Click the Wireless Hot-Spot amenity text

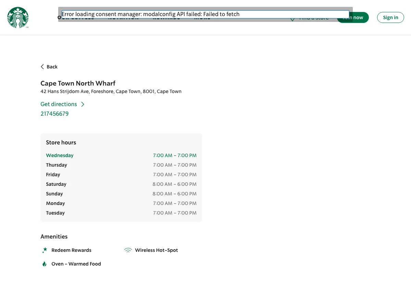[157, 250]
